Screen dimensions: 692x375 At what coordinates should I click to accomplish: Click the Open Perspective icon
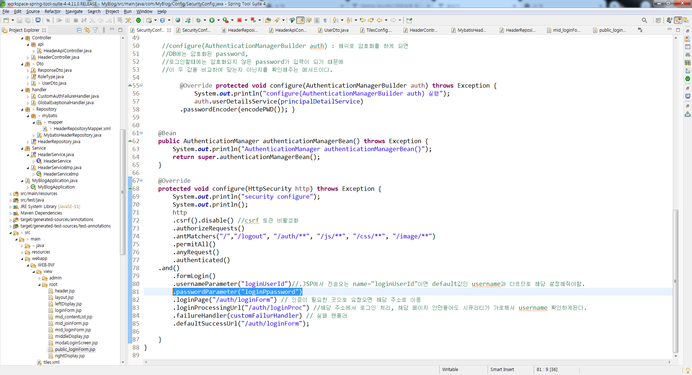click(658, 20)
